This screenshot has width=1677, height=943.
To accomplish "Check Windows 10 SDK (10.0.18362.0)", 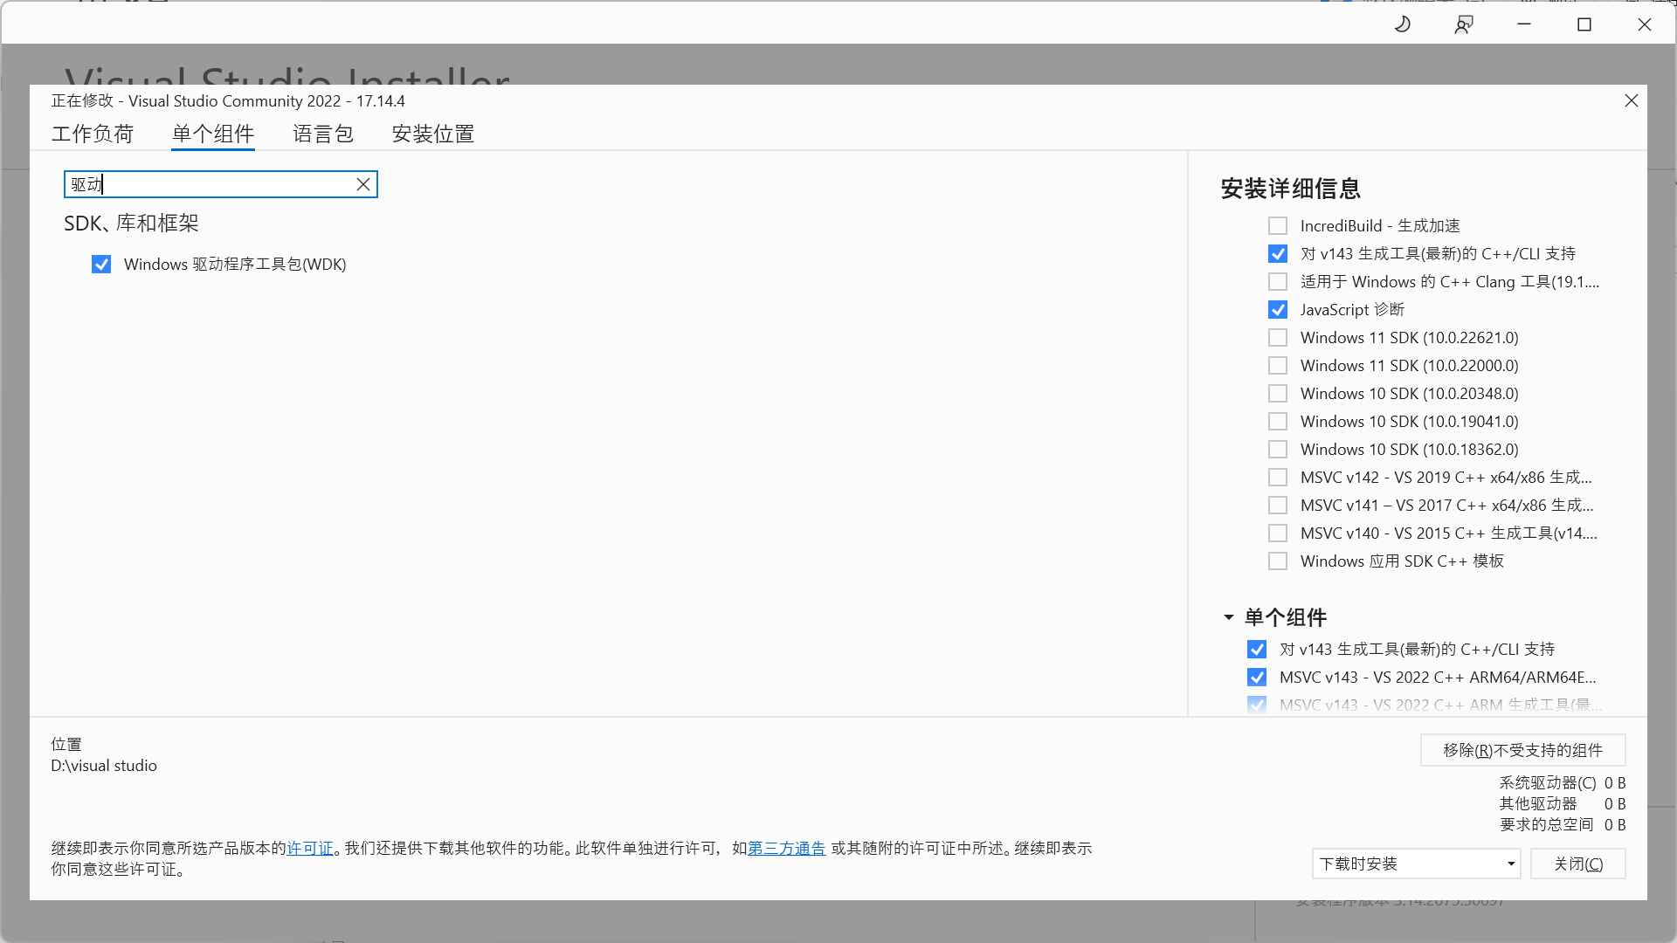I will (x=1278, y=450).
